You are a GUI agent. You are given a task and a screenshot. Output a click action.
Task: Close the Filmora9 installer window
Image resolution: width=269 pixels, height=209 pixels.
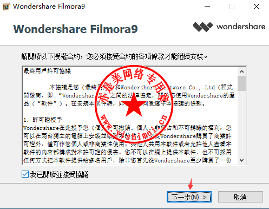pos(257,7)
